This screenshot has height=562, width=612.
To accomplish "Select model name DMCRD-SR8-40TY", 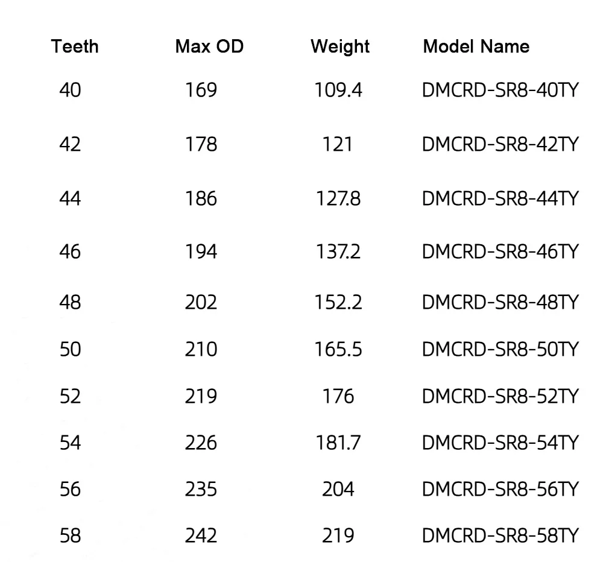I will (500, 90).
